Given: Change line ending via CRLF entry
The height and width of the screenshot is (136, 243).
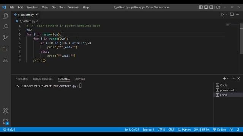Looking at the screenshot, I should pyautogui.click(x=171, y=130).
